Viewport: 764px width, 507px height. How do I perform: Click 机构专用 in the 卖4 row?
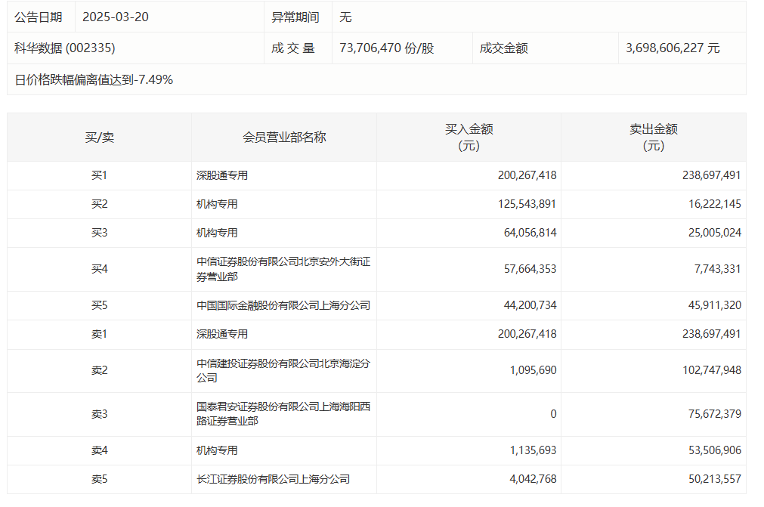click(x=217, y=450)
